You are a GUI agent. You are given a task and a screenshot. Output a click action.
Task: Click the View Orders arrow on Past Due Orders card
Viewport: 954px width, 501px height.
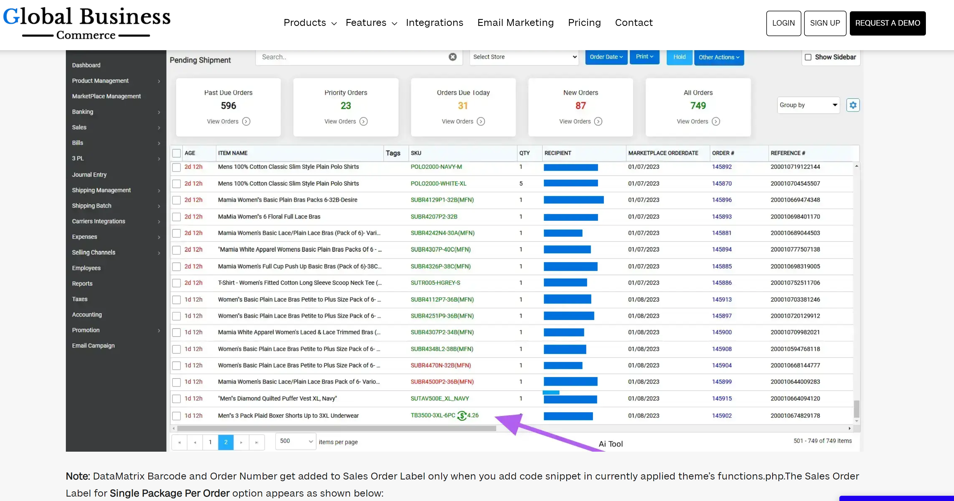(246, 121)
